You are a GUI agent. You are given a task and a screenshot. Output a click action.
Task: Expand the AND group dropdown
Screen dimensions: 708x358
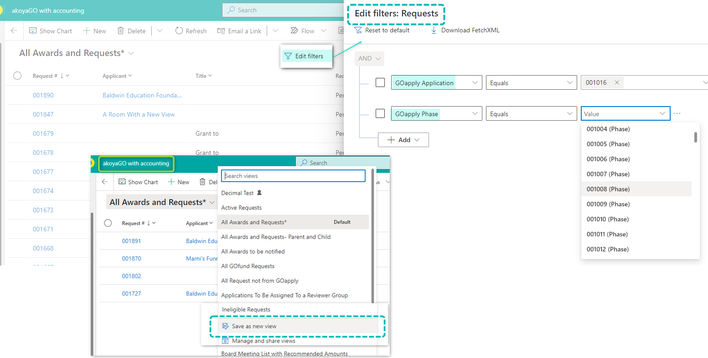click(x=369, y=58)
